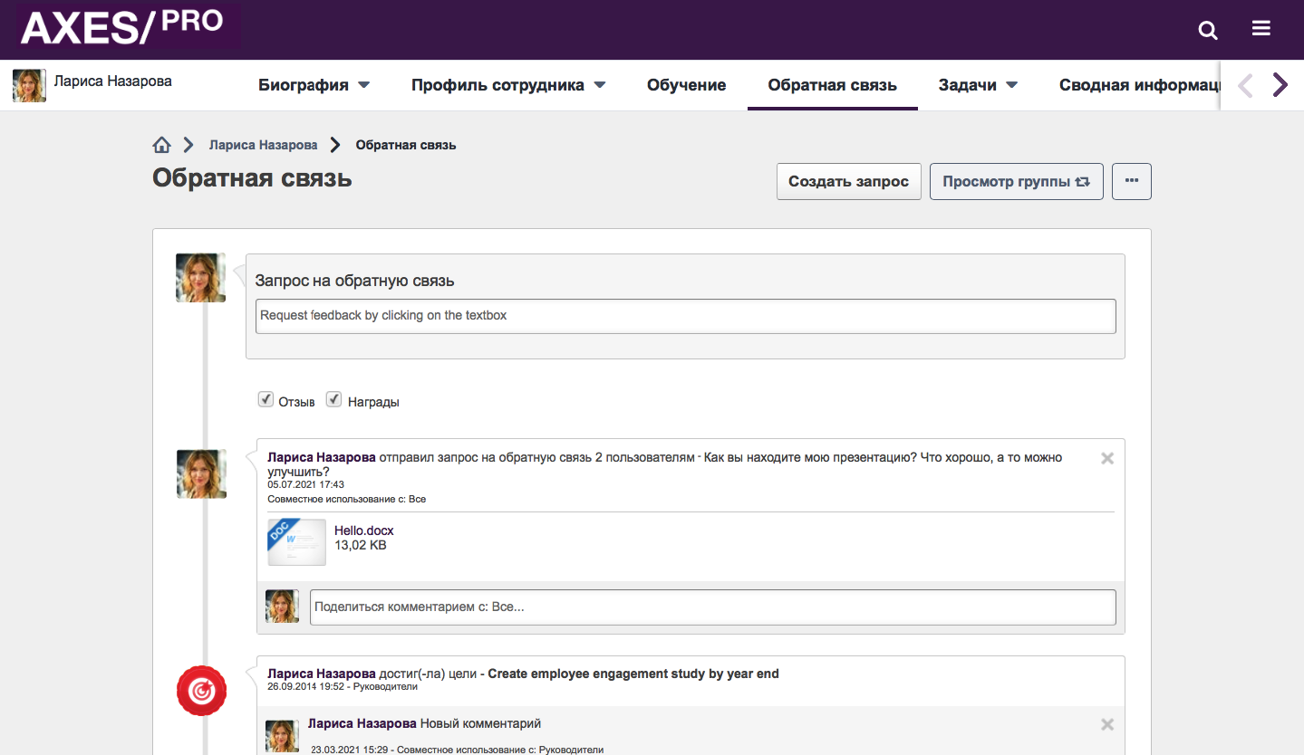Go to the AXES/PRO logo home
Viewport: 1304px width, 755px height.
[x=122, y=27]
